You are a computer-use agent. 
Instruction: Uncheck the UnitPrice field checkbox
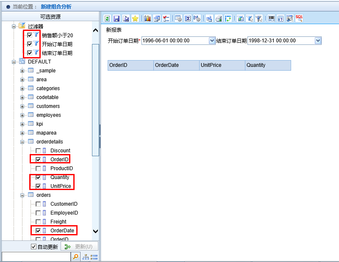pyautogui.click(x=38, y=186)
